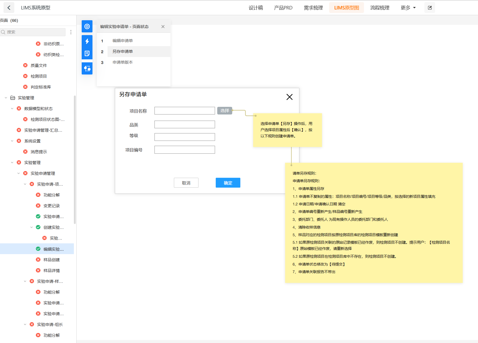Click the lightning bolt interaction icon
The width and height of the screenshot is (478, 343).
click(87, 41)
